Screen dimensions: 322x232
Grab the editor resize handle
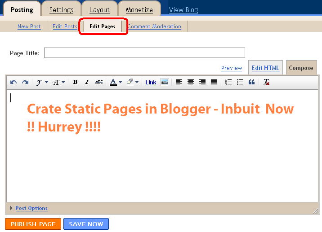(315, 211)
